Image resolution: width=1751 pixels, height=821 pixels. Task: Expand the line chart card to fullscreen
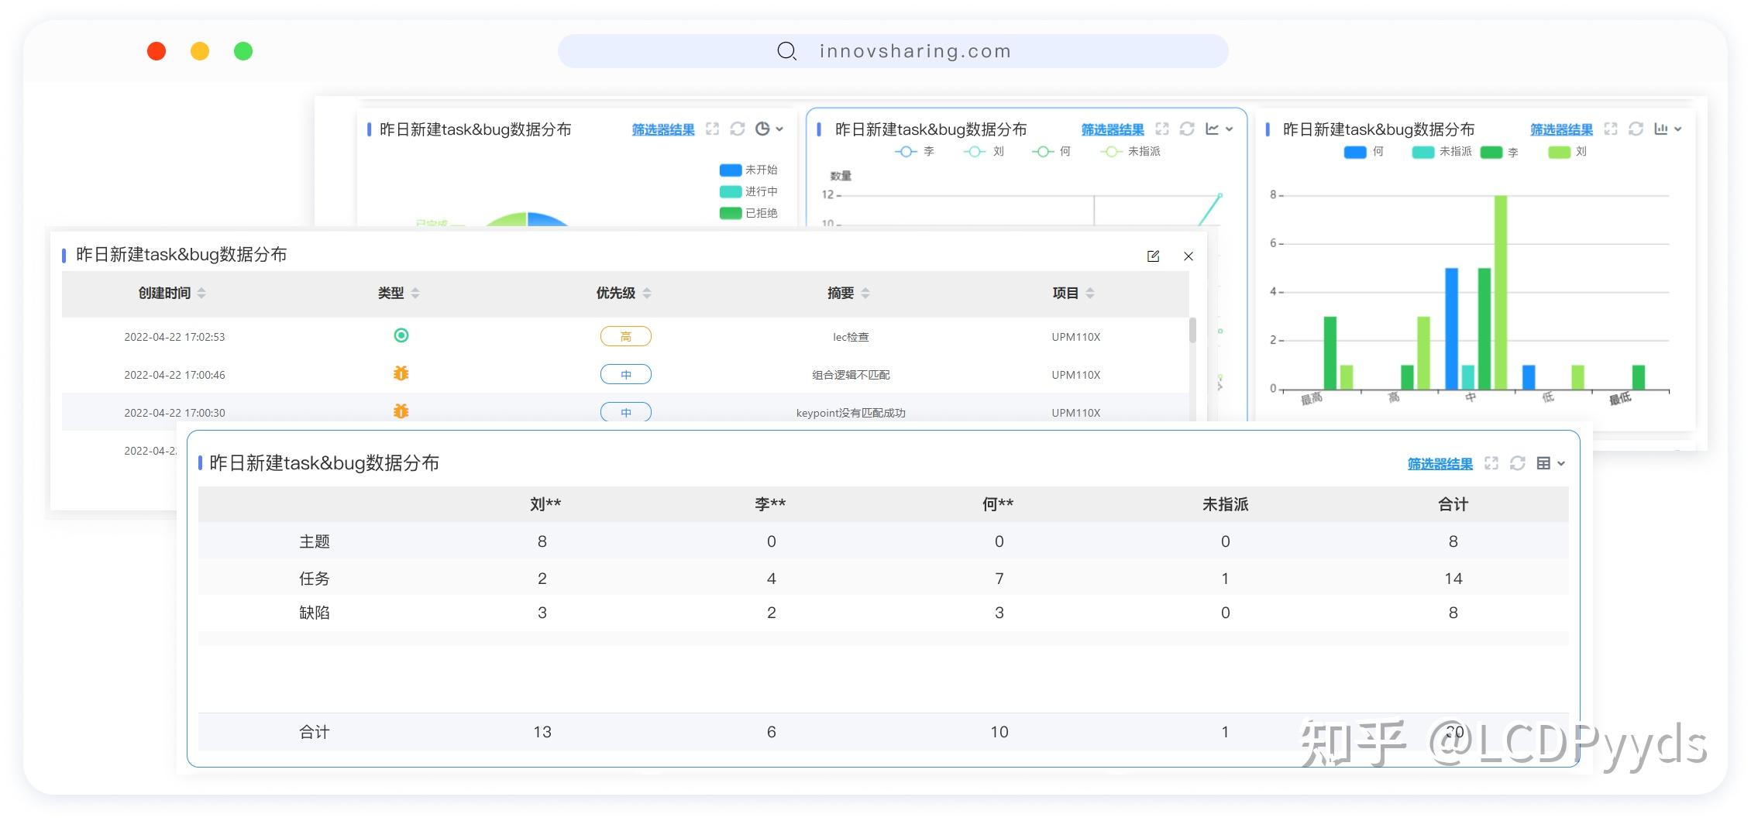point(1162,129)
